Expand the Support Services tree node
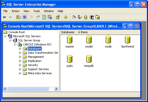The height and width of the screenshot is (102, 148). 20,69
